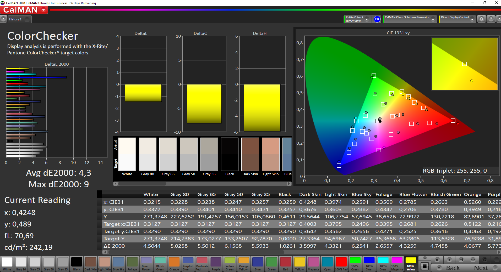Select the Cyan patch swatch
The width and height of the screenshot is (501, 272).
pyautogui.click(x=327, y=264)
